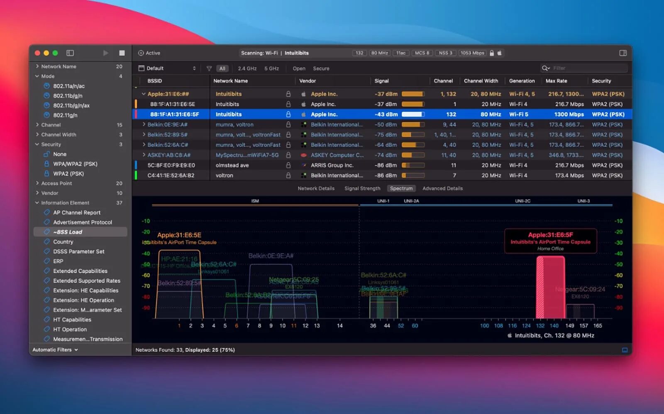Toggle the All band filter

(222, 68)
